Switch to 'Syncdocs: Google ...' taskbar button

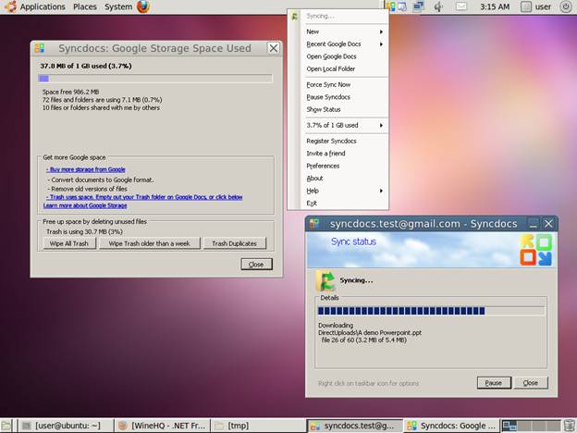click(451, 426)
